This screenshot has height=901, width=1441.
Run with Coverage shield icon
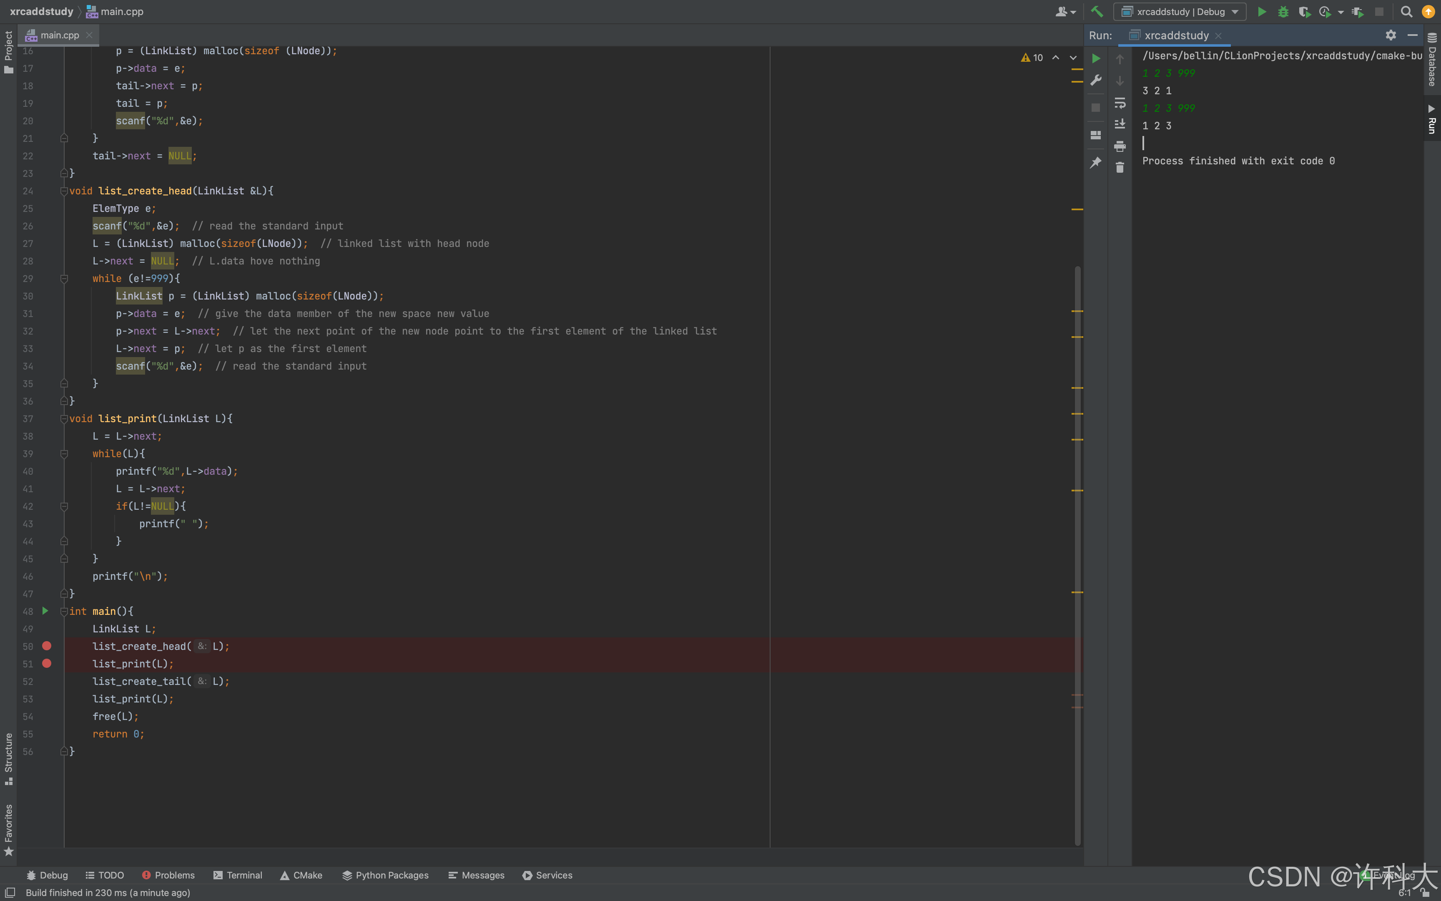pyautogui.click(x=1304, y=11)
